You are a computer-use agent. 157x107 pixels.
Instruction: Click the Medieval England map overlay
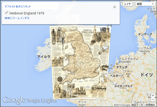[x=80, y=62]
